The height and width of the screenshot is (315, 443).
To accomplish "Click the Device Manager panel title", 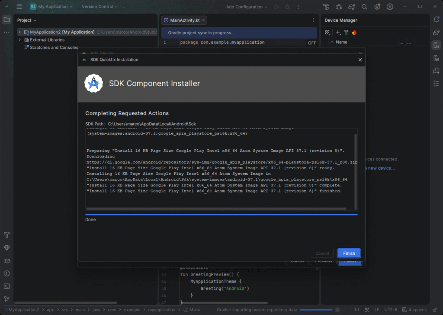I will (341, 20).
